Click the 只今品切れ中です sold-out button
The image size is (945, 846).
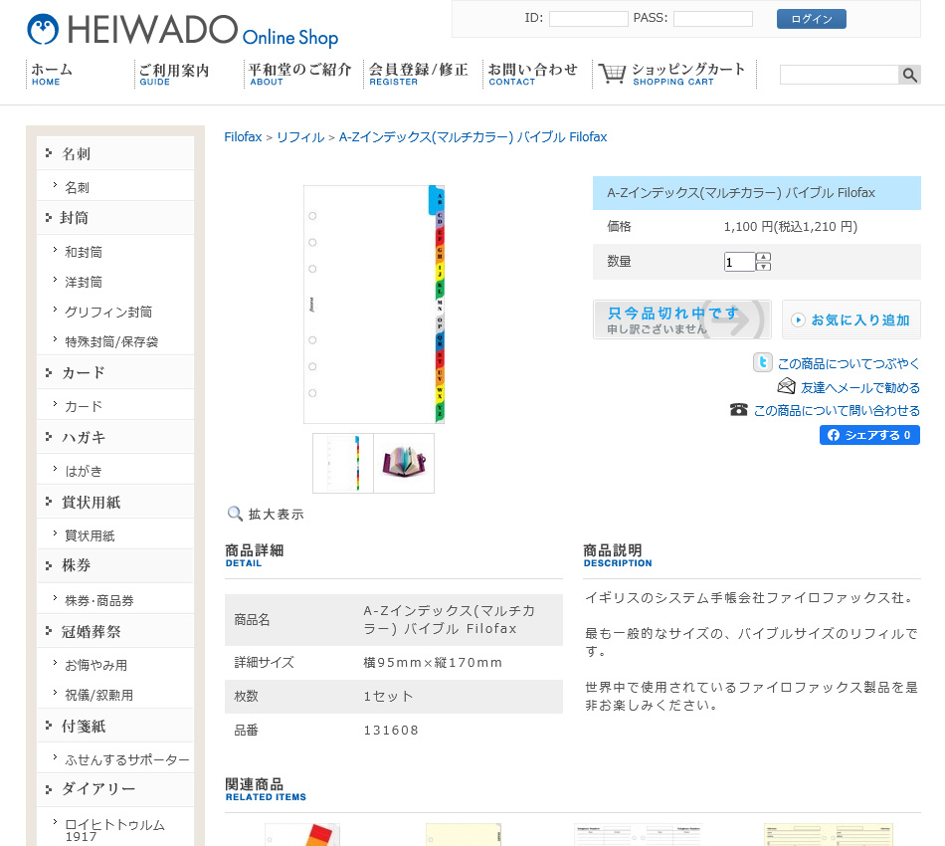click(682, 319)
